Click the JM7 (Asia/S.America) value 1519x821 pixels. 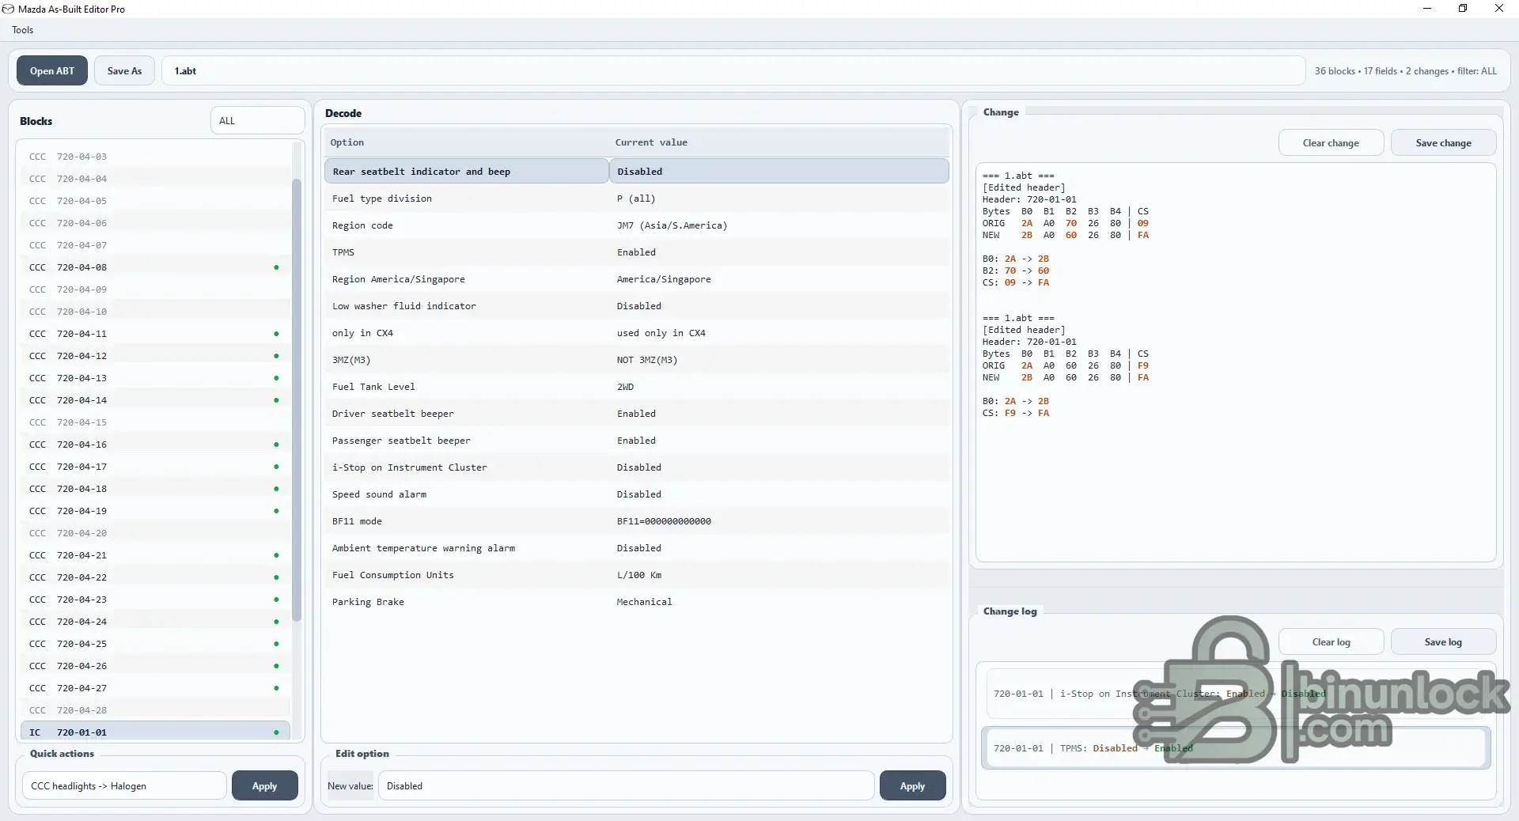(672, 225)
